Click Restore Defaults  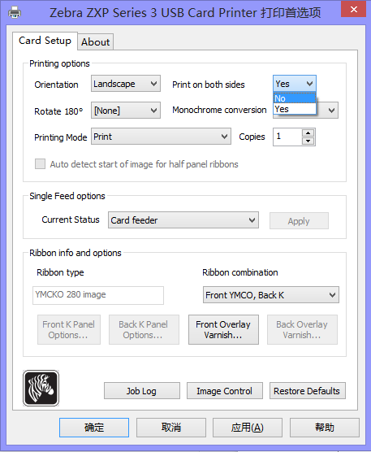click(308, 390)
